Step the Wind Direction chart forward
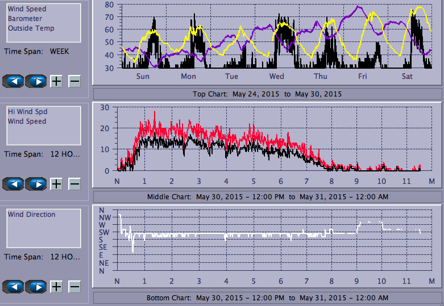The image size is (444, 306). click(36, 287)
